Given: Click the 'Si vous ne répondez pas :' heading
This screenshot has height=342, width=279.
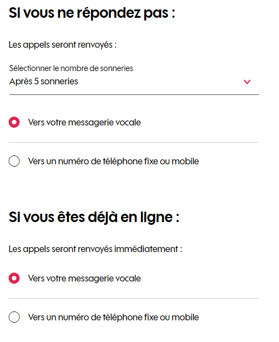Looking at the screenshot, I should (x=92, y=13).
